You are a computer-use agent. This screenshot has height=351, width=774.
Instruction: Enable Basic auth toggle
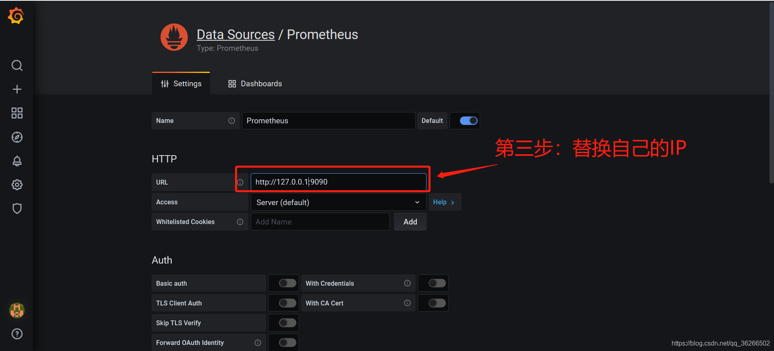pos(287,283)
